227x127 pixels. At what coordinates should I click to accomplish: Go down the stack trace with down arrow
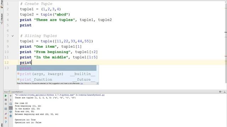pos(11,100)
